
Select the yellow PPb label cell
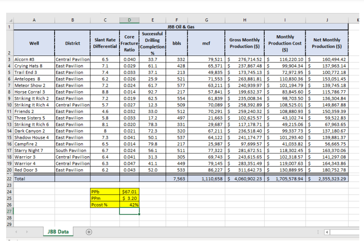point(105,192)
